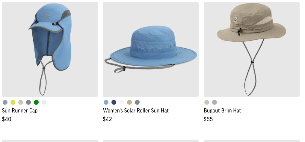Choose the yellow Sun Runner Cap color
305x142 pixels.
point(13,102)
